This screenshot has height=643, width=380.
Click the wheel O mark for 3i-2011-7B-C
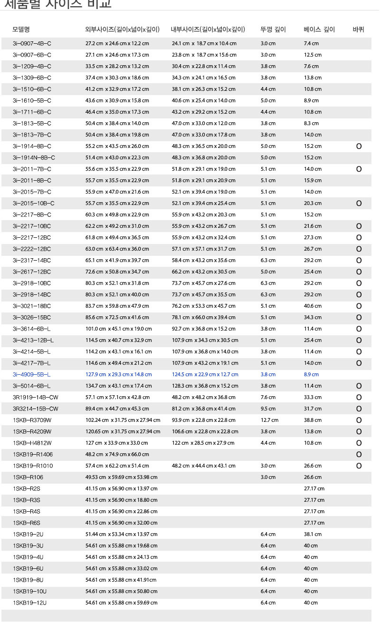pyautogui.click(x=359, y=169)
